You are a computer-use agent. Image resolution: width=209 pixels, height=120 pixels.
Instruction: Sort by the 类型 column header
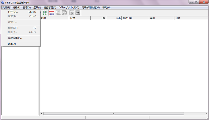(x=161, y=18)
